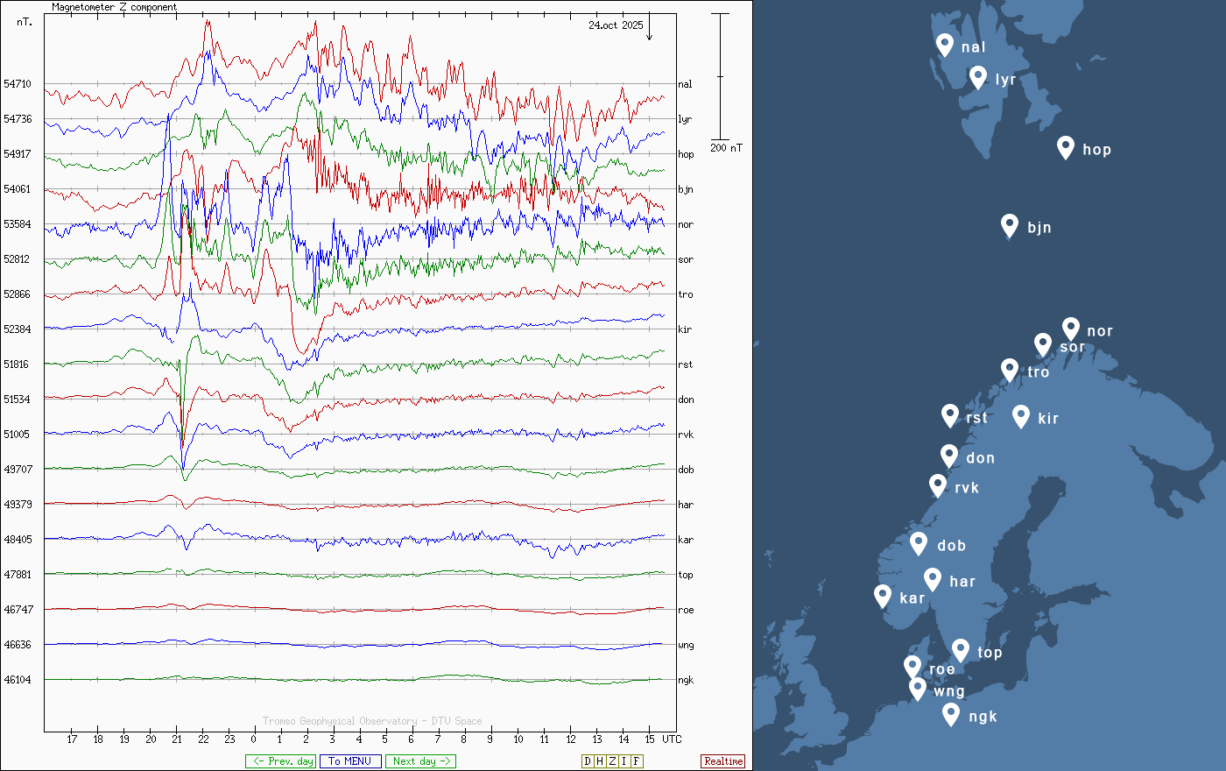Click the 21 hour tick label

[x=177, y=739]
